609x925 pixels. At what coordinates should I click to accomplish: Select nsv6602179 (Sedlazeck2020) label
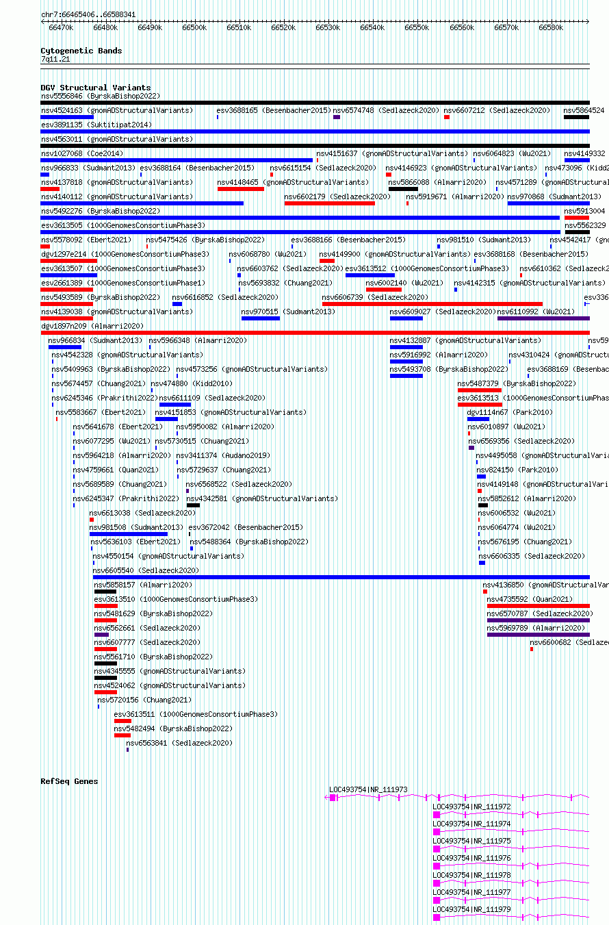coord(338,197)
